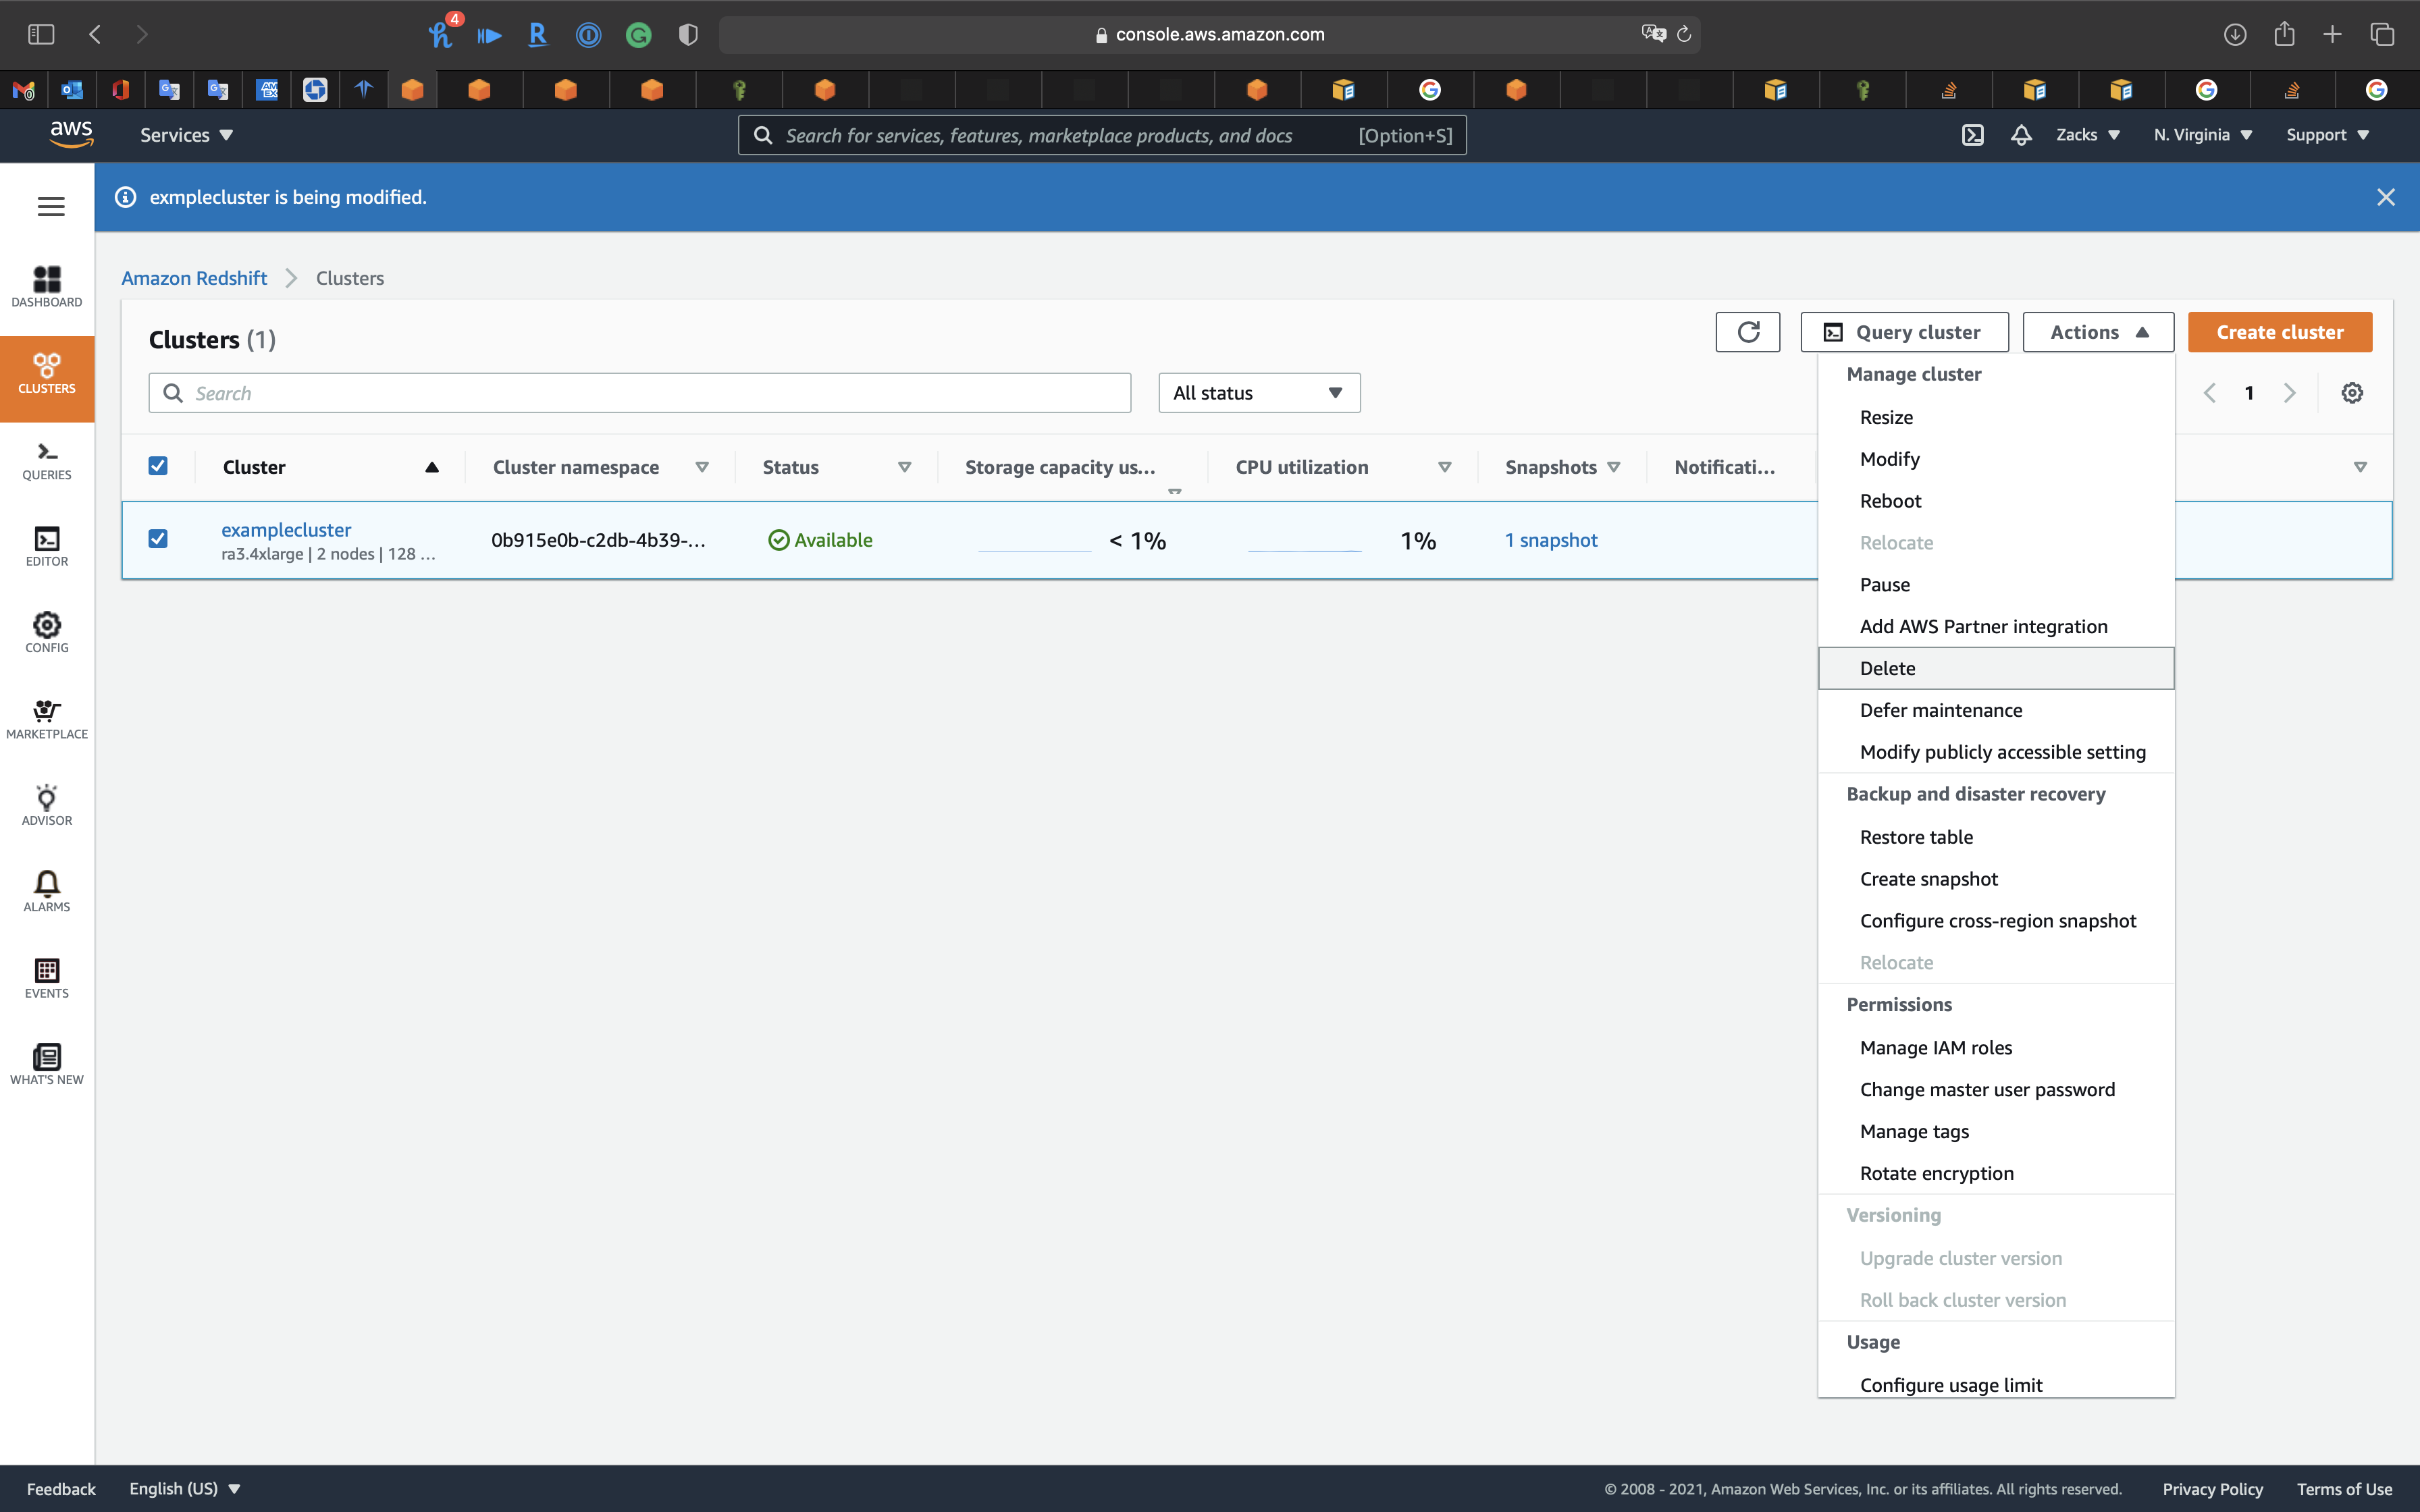Launch AWS CloudShell from the top bar
This screenshot has width=2420, height=1512.
(1972, 135)
